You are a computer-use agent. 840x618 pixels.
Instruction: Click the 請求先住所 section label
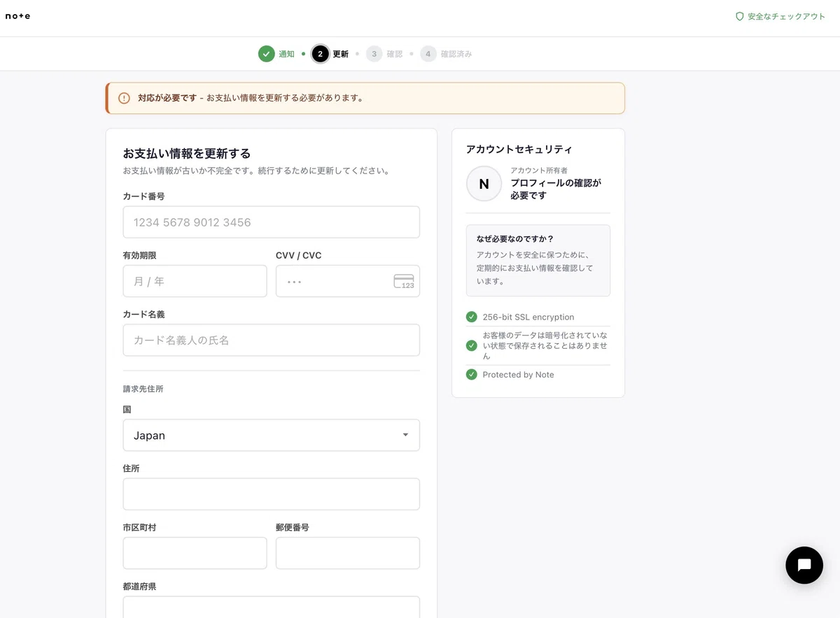tap(143, 389)
